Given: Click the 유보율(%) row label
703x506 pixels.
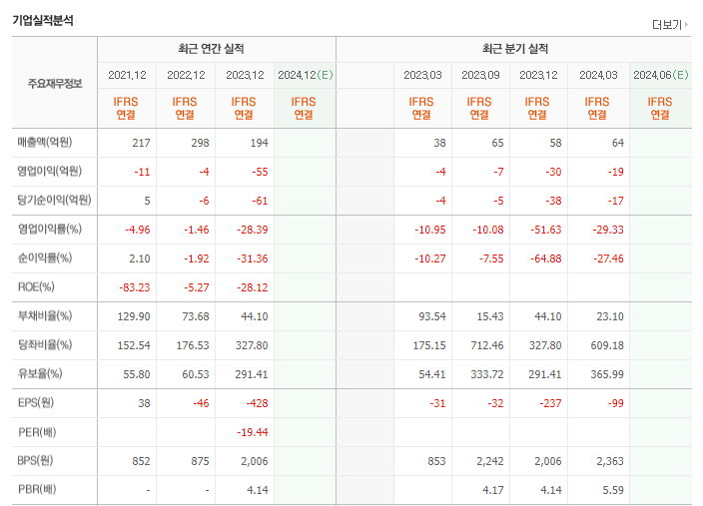Looking at the screenshot, I should 40,374.
